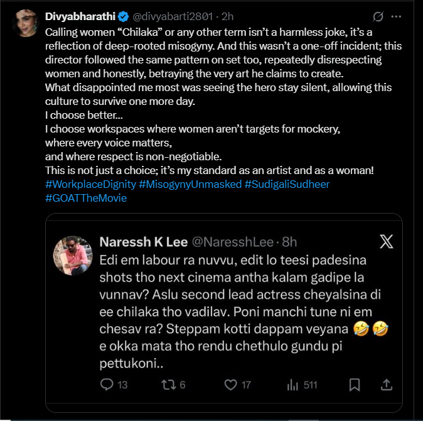This screenshot has width=423, height=421.
Task: Click the 8h timestamp on quoted post
Action: (x=288, y=242)
